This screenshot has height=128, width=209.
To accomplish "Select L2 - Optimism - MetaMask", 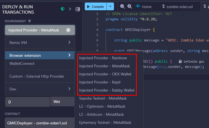I will (102, 107).
